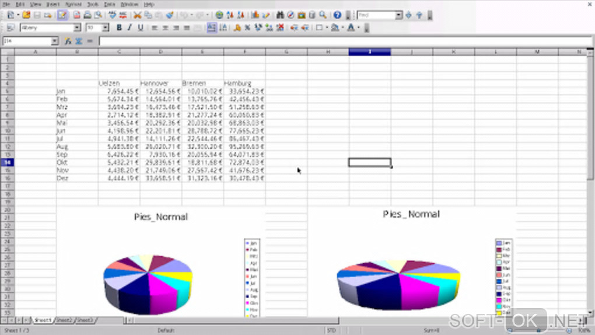Click the Data Sources icon
Screen dimensions: 595x335
pos(312,15)
